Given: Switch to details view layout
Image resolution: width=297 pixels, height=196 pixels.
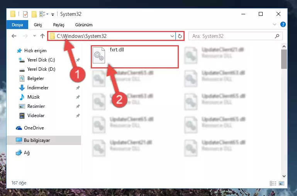Looking at the screenshot, I should coord(273,183).
